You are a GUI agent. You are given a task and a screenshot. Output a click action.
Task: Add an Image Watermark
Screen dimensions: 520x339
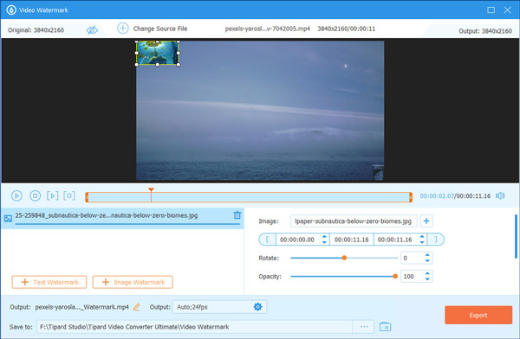click(x=133, y=282)
